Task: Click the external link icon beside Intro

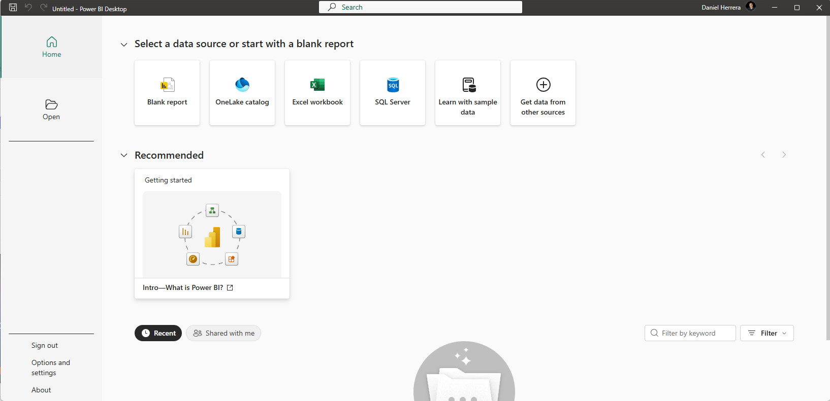Action: [x=230, y=287]
